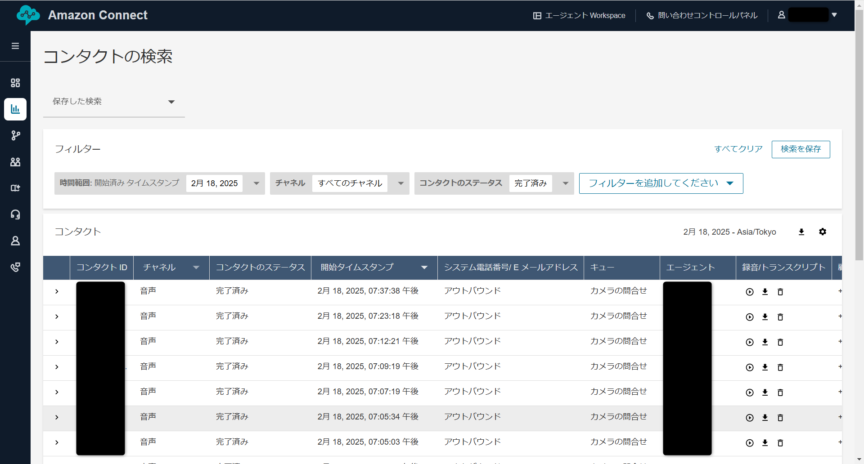Open the dashboard grid icon in sidebar
Viewport: 864px width, 464px height.
(15, 83)
